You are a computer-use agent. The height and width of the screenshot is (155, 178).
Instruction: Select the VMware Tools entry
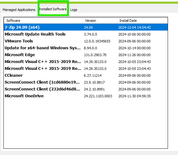[86, 41]
